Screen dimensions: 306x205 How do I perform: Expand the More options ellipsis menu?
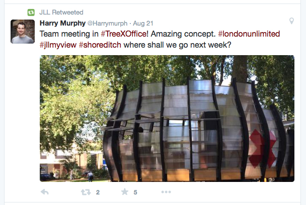166,192
